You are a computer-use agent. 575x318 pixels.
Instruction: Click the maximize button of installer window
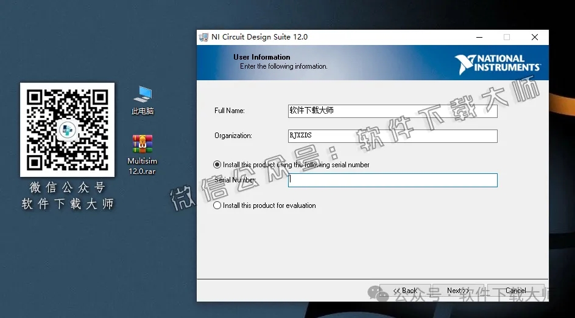pos(507,37)
